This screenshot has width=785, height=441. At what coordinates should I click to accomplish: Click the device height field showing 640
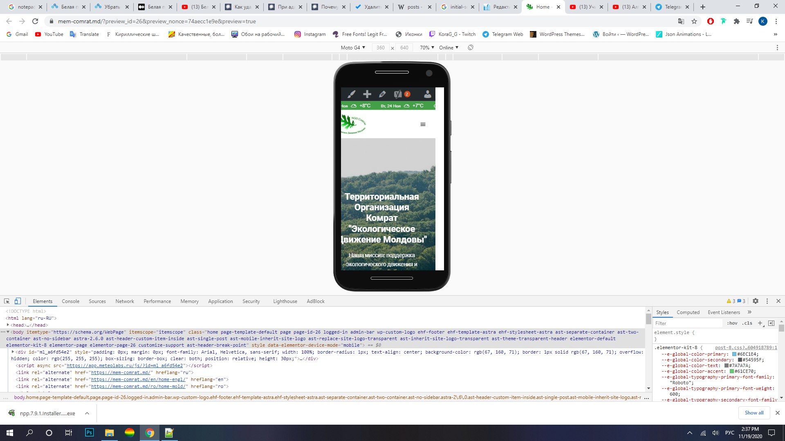coord(404,48)
